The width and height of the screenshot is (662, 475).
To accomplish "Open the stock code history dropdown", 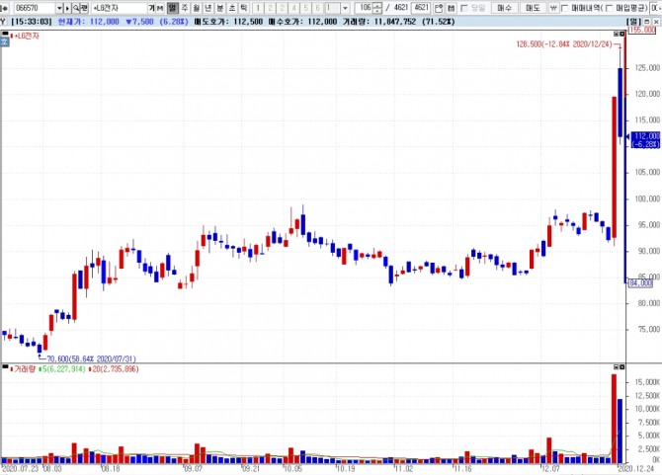I will [x=59, y=8].
